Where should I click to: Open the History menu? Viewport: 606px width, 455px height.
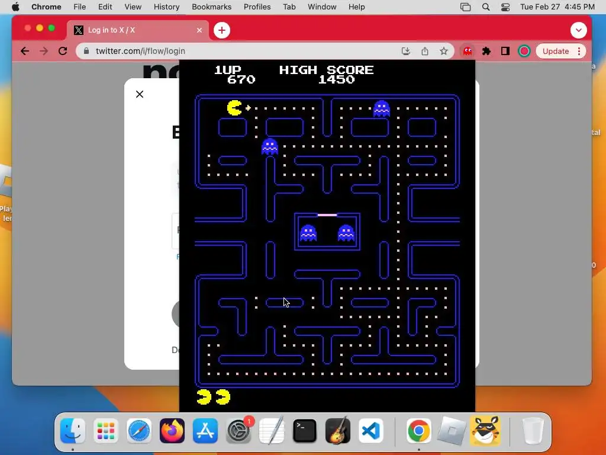(166, 7)
